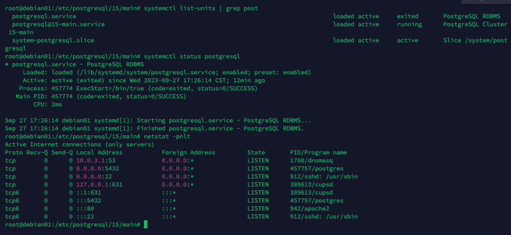Click the "Local Address" column header
Viewport: 511px width, 235px height.
click(99, 153)
